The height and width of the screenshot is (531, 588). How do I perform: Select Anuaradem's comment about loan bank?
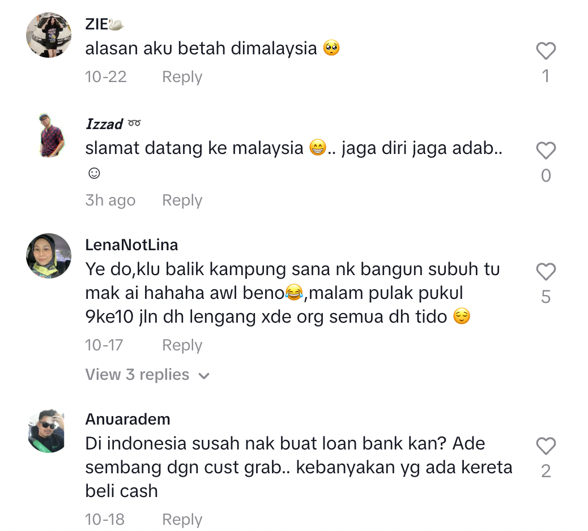pos(299,467)
